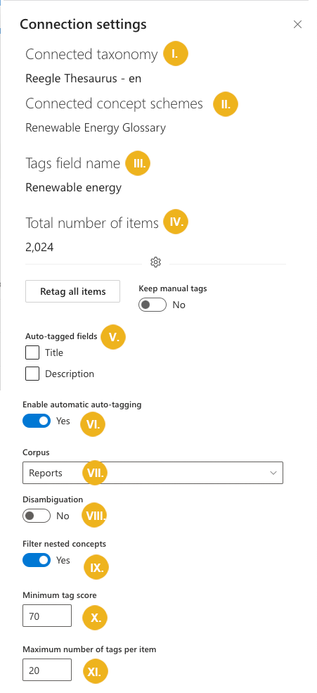Click the Retag all items button
This screenshot has height=693, width=317.
pos(73,291)
